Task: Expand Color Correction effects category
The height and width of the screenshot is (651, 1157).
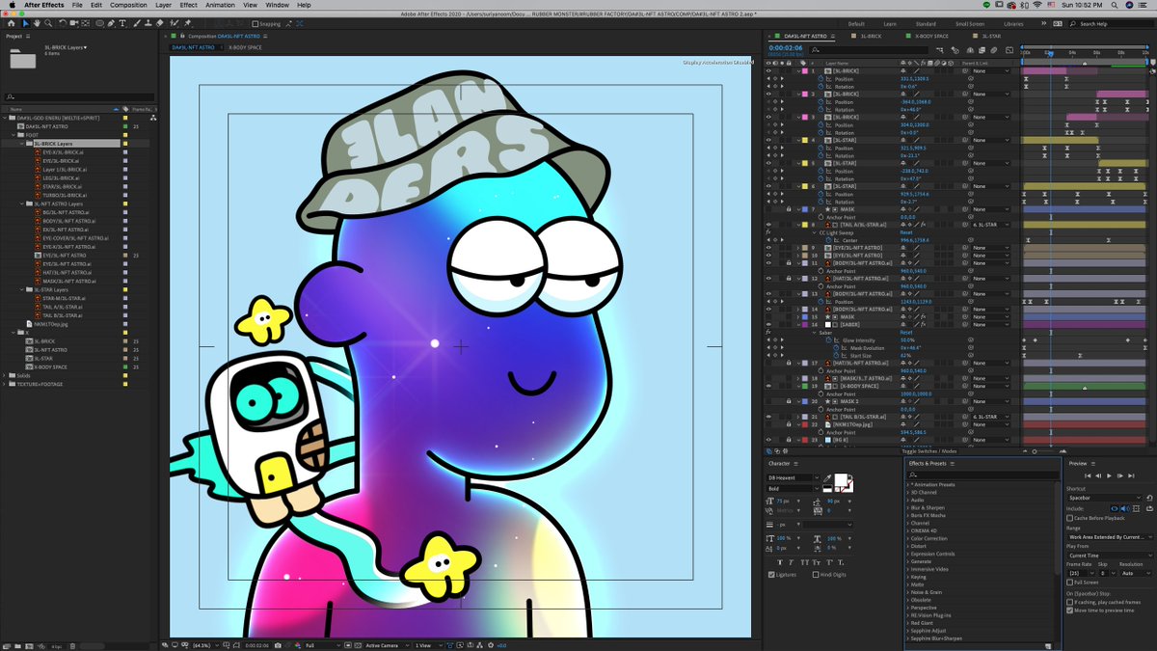Action: [908, 538]
